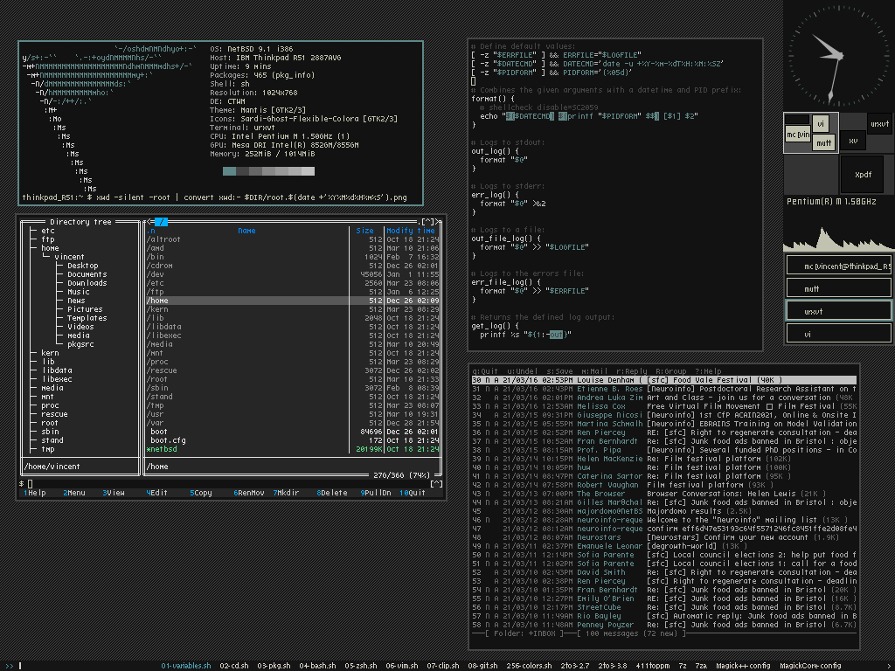Select pkgsrc in the directory tree
This screenshot has height=671, width=895.
tap(80, 344)
